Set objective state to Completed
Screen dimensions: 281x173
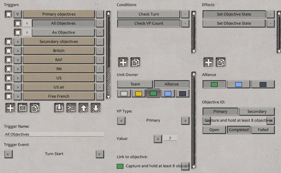(239, 130)
